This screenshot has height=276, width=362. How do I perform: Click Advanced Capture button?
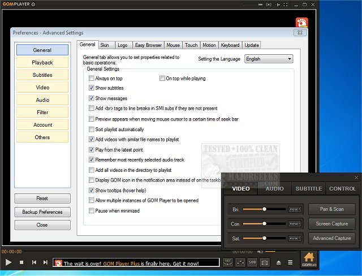[x=332, y=238]
